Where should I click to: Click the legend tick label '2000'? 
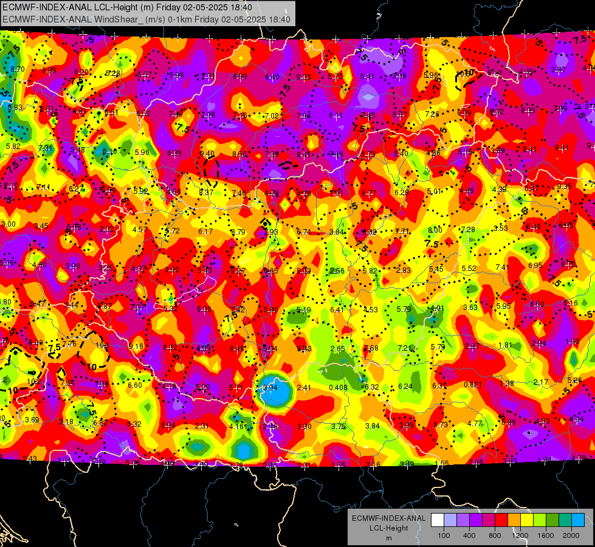click(571, 535)
